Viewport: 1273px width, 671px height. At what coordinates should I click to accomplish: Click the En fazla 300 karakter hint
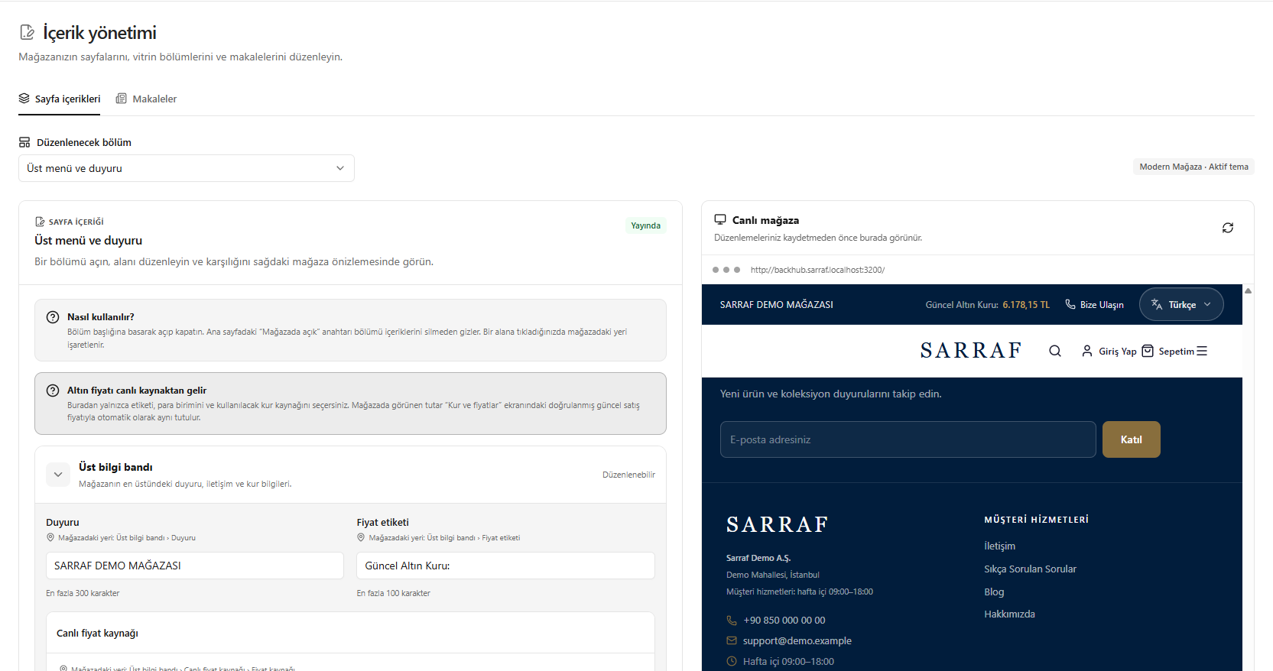click(83, 593)
